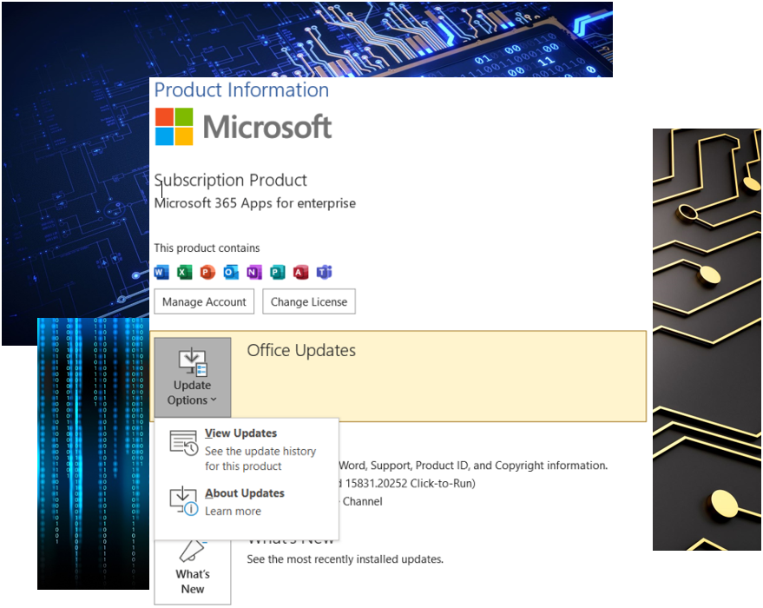The image size is (763, 608).
Task: Select View Updates menu entry
Action: tap(247, 449)
